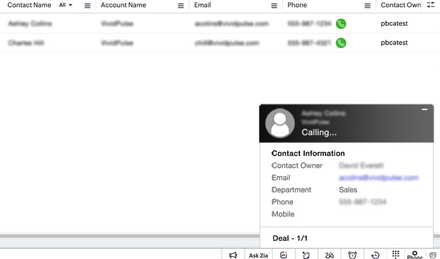Click the email link in Contact Information
Image resolution: width=440 pixels, height=259 pixels.
tap(378, 178)
